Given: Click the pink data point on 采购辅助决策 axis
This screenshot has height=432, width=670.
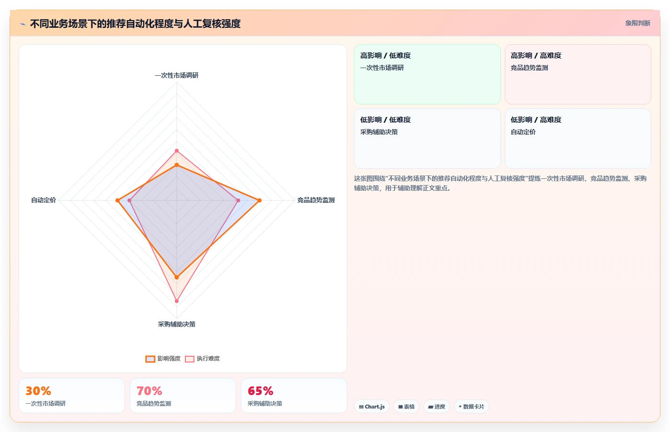Looking at the screenshot, I should pyautogui.click(x=177, y=301).
